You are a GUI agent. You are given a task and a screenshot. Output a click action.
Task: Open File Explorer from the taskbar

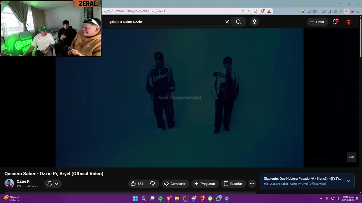177,198
